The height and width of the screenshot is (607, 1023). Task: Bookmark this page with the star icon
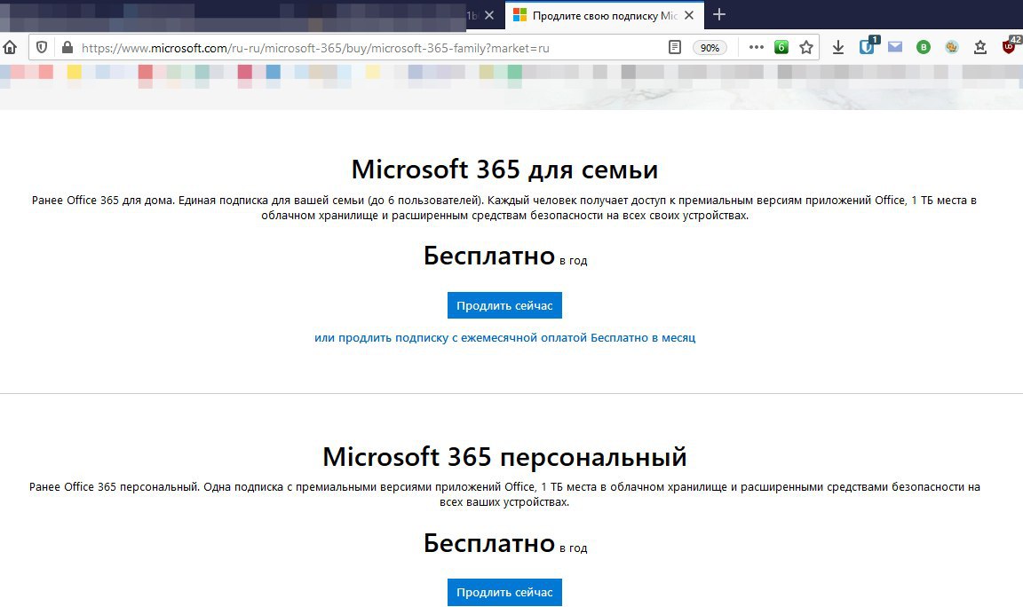pos(806,48)
